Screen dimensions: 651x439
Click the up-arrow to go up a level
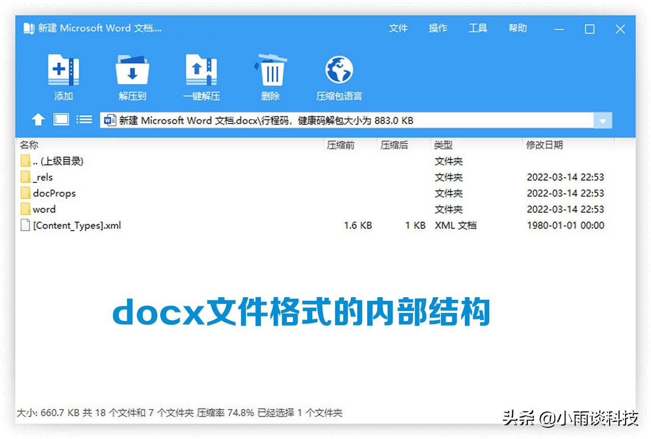[x=39, y=120]
